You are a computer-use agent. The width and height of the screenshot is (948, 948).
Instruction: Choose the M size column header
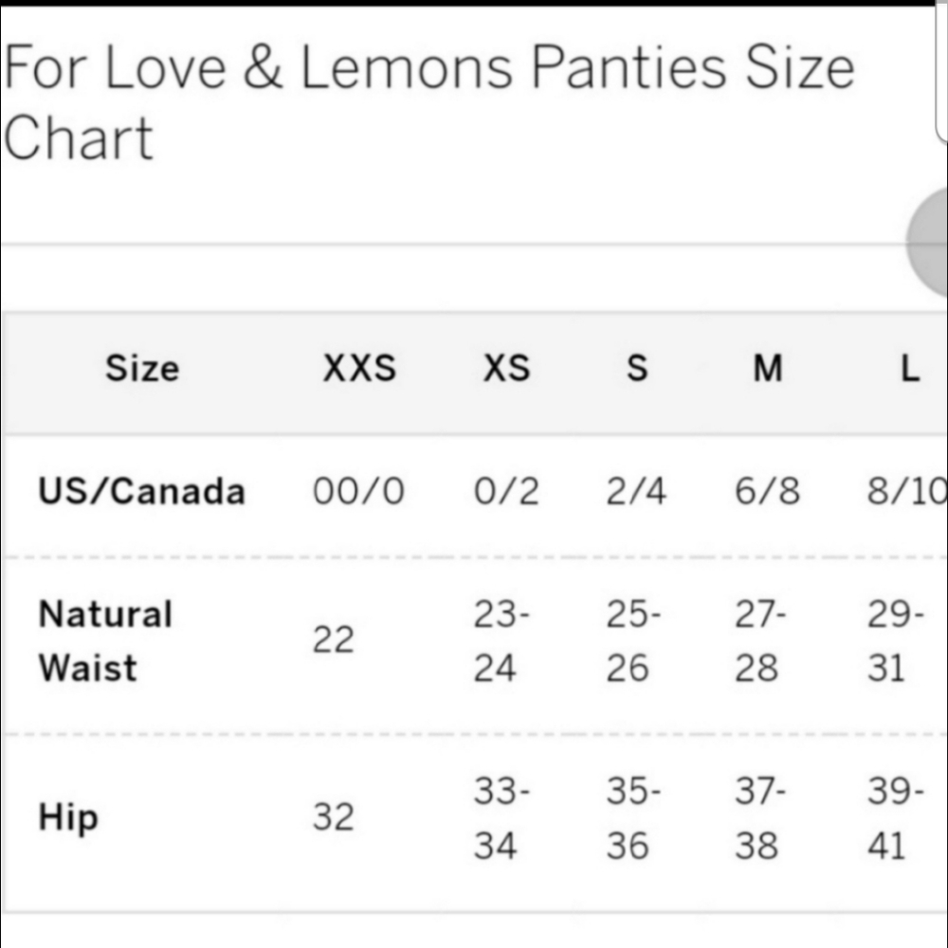point(768,368)
